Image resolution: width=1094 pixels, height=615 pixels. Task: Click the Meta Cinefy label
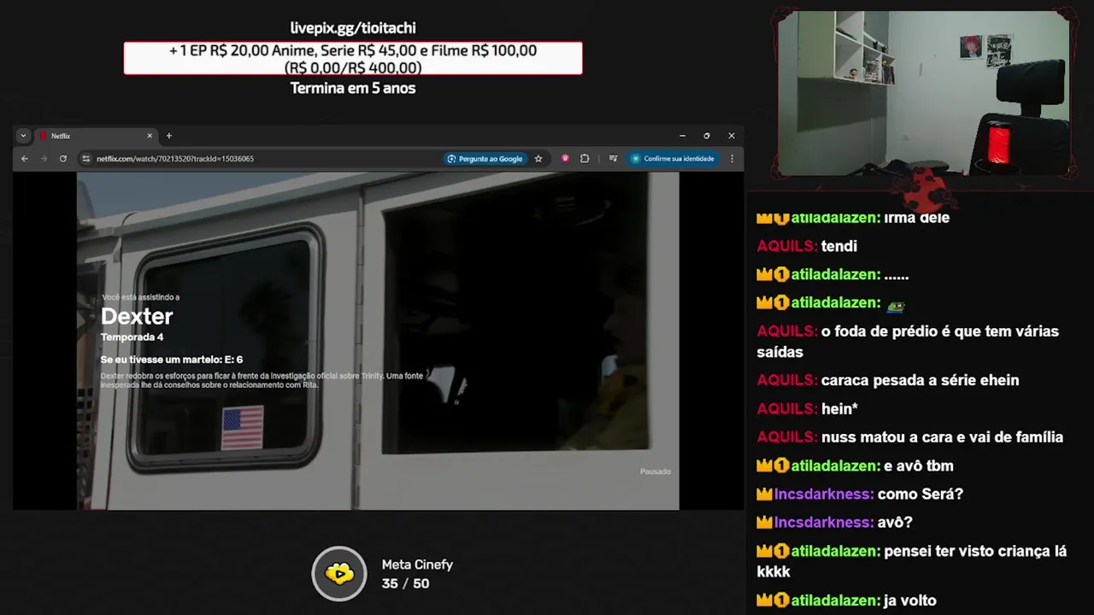click(x=417, y=565)
